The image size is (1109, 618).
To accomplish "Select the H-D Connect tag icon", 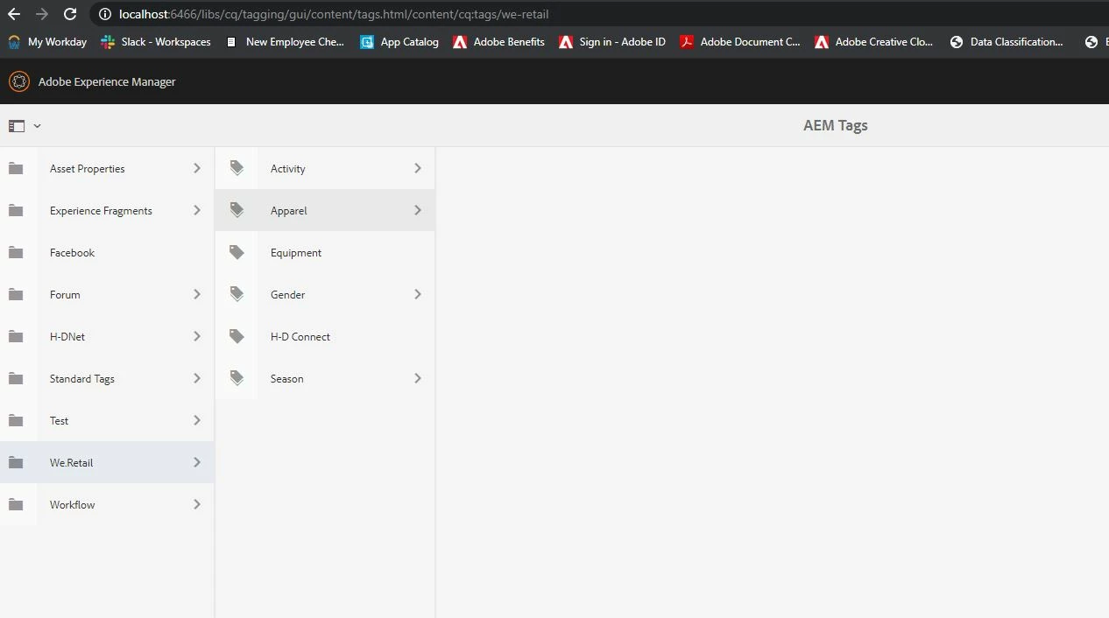I will (x=237, y=336).
